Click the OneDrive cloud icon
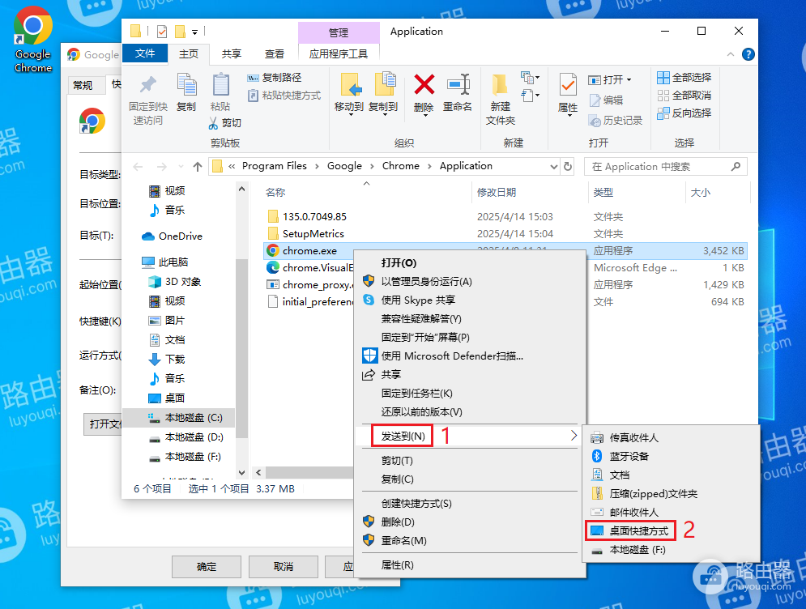Image resolution: width=806 pixels, height=609 pixels. click(148, 236)
